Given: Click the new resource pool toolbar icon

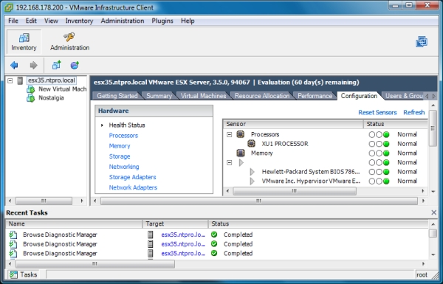Looking at the screenshot, I should (x=75, y=65).
